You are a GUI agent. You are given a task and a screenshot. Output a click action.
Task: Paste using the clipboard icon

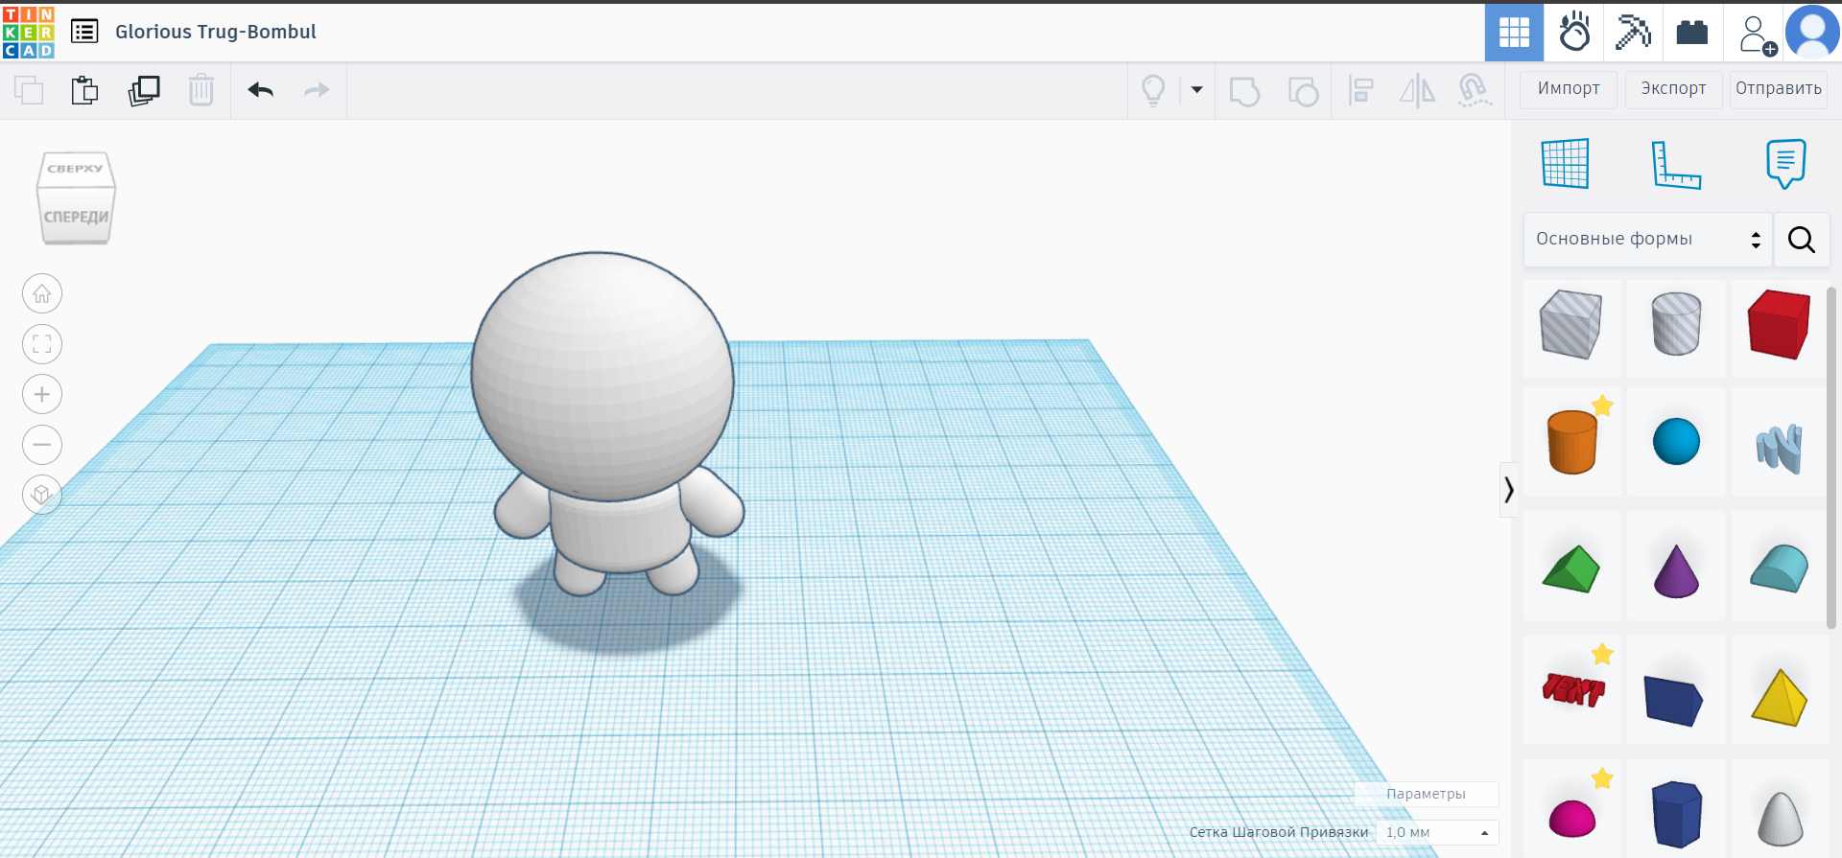[84, 90]
